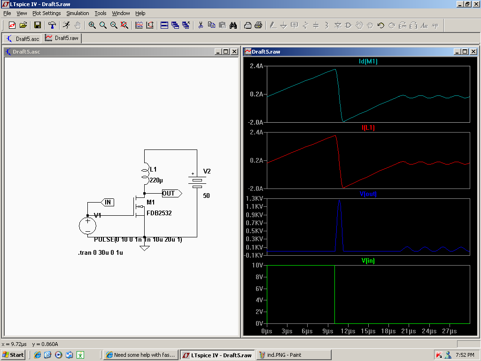Click the Zoom In magnifier icon
This screenshot has height=361, width=481.
[x=92, y=25]
